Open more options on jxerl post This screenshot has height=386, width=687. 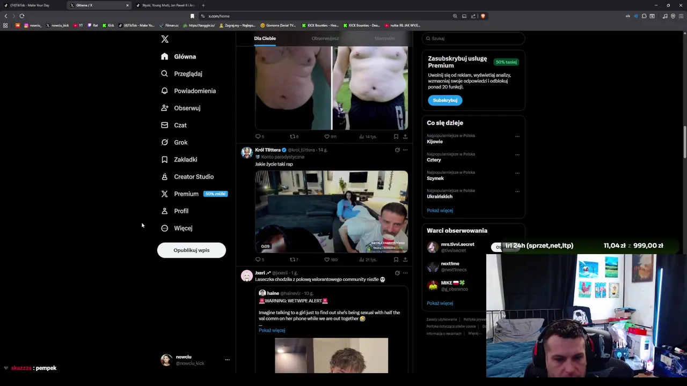(405, 273)
